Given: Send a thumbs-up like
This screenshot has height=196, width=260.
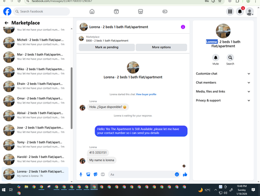Looking at the screenshot, I should [x=185, y=174].
